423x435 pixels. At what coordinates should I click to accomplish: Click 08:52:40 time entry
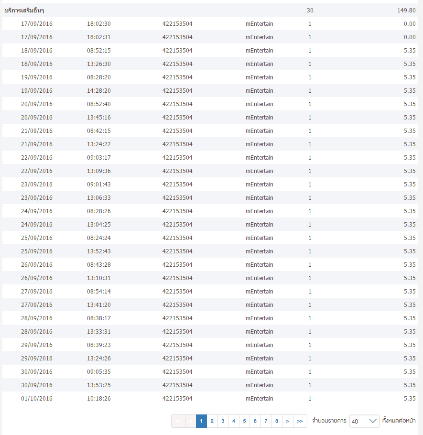(99, 104)
